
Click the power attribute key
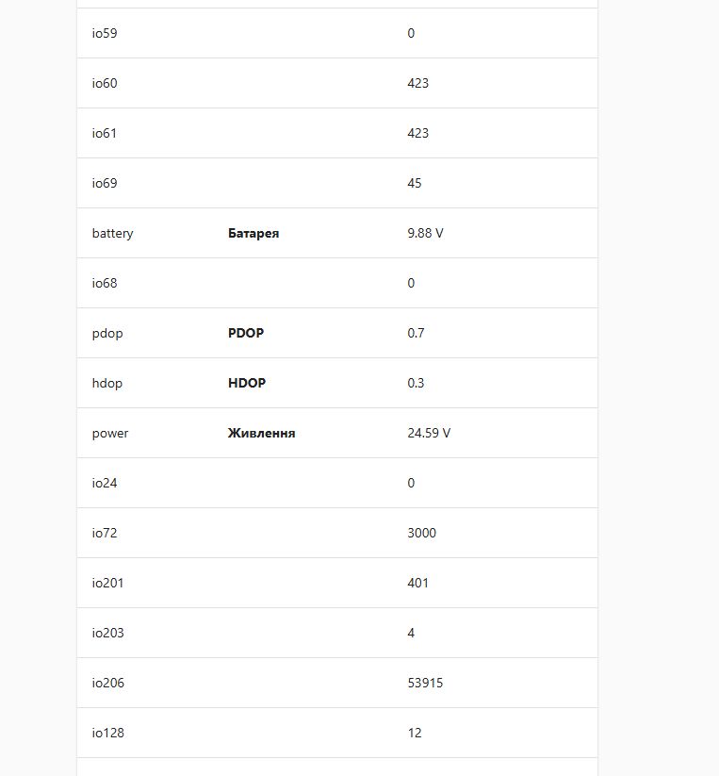(x=110, y=433)
